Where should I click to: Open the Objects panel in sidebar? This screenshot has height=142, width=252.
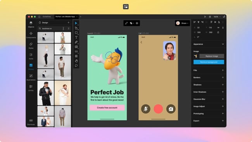[31, 24]
